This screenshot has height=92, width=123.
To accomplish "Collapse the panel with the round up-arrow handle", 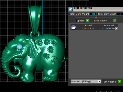I will (x=96, y=17).
